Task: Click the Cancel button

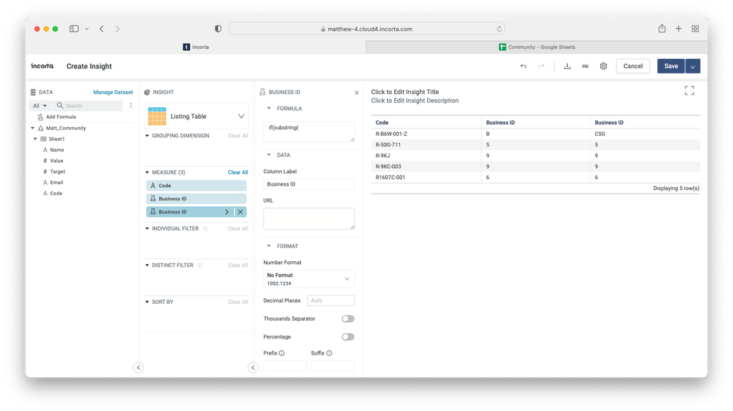Action: pyautogui.click(x=632, y=66)
